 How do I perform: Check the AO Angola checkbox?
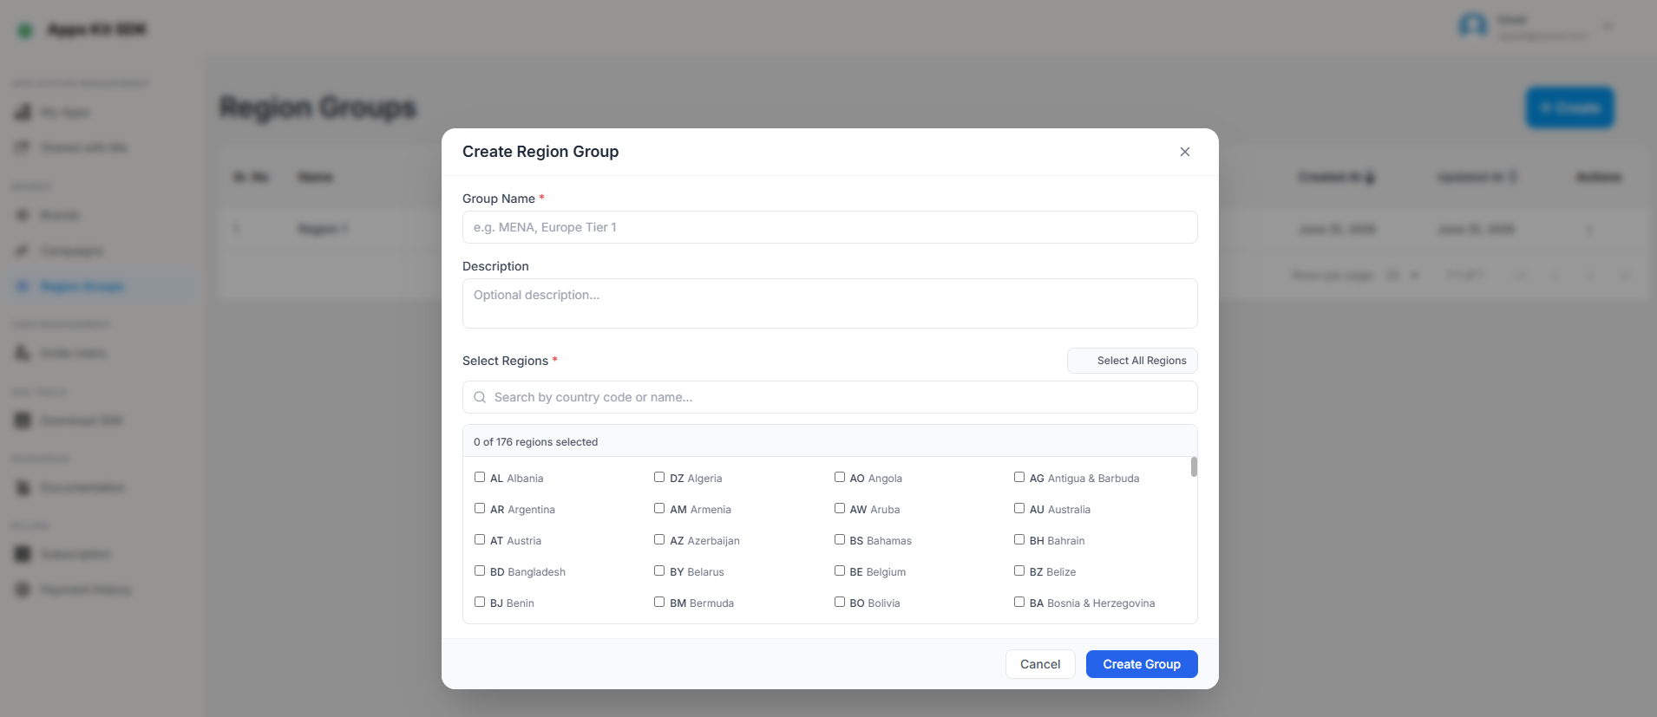click(x=840, y=477)
